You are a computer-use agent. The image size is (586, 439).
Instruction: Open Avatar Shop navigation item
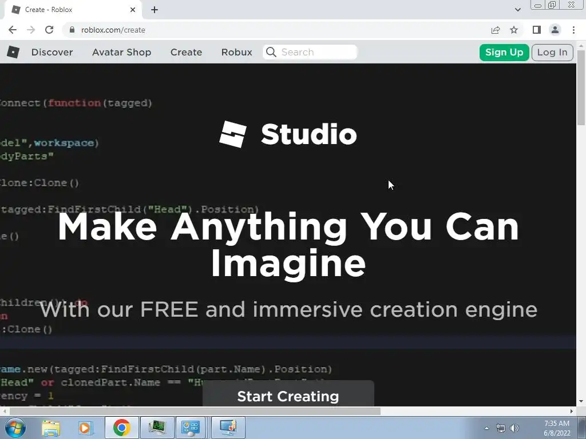pos(121,52)
